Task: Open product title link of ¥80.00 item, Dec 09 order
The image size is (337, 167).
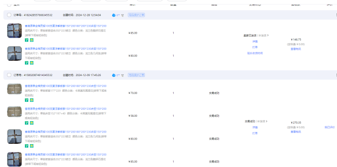Action: click(x=65, y=132)
